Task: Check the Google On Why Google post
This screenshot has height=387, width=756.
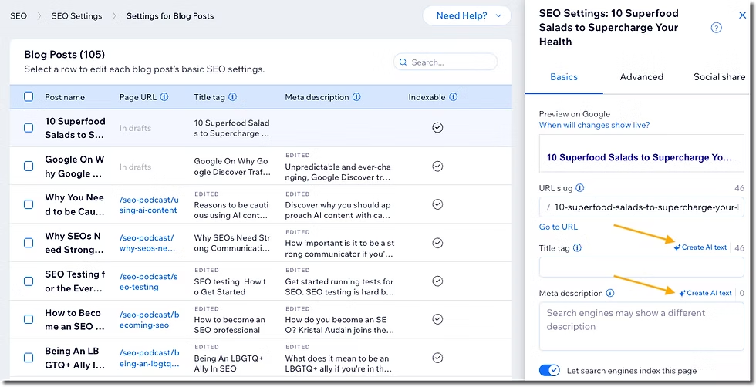Action: point(29,167)
